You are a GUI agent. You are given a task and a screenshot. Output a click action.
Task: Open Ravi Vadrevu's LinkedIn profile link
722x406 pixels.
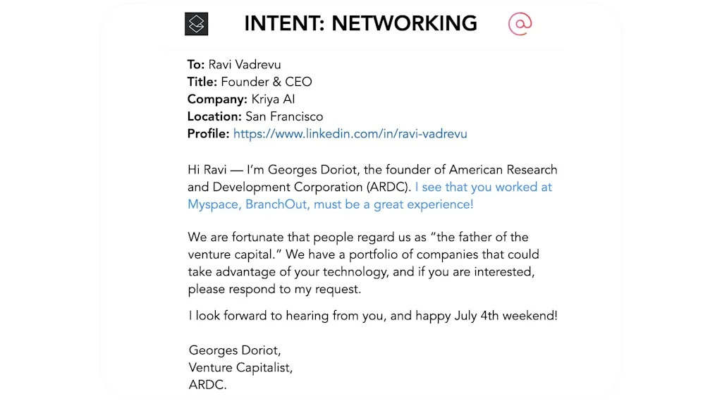click(x=350, y=134)
